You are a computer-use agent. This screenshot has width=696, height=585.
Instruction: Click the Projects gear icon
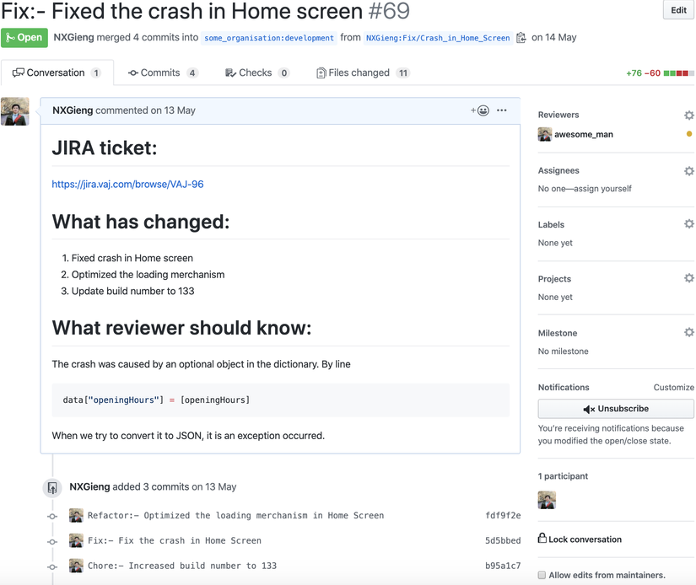pos(688,278)
